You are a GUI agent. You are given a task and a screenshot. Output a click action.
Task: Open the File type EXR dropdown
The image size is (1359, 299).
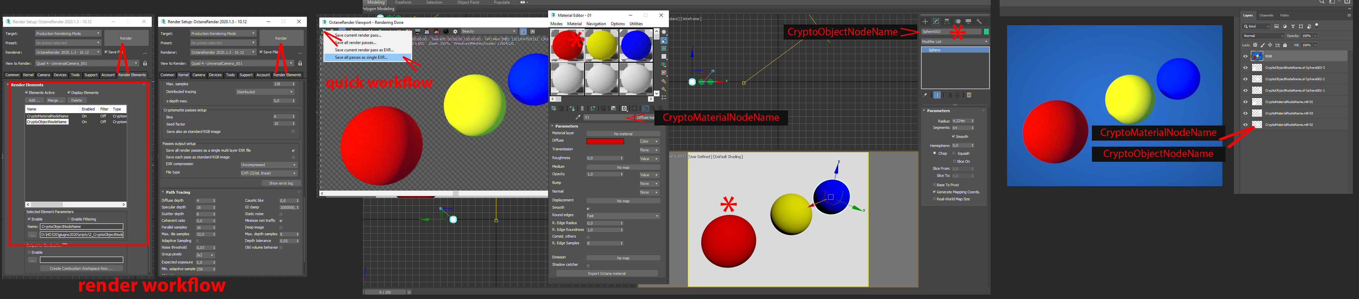(269, 173)
